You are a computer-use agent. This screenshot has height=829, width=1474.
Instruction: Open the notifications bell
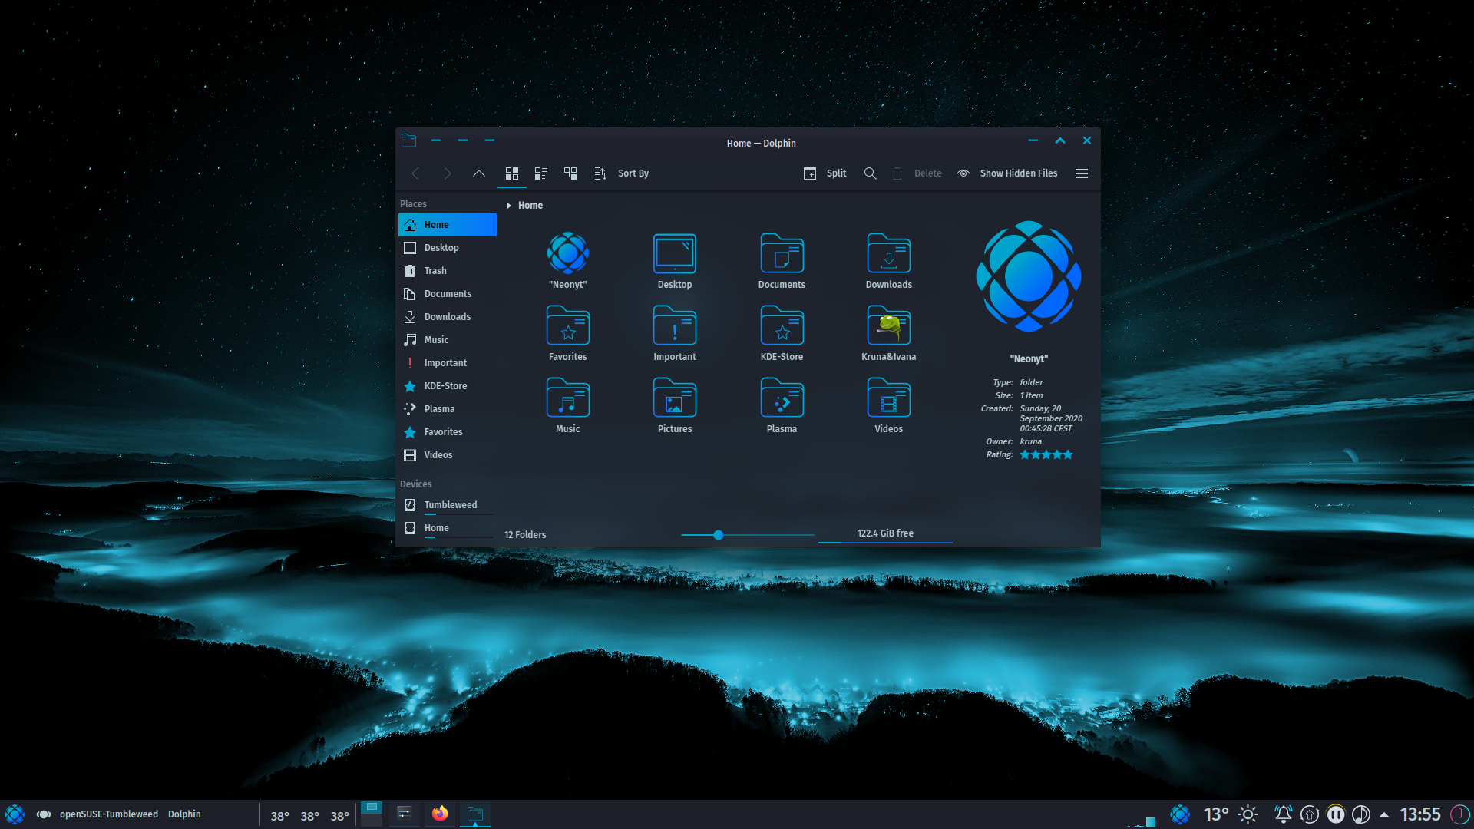pos(1283,814)
